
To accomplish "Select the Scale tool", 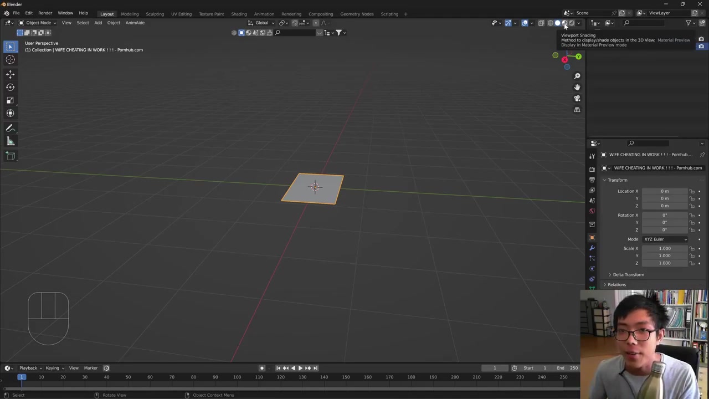I will tap(10, 100).
